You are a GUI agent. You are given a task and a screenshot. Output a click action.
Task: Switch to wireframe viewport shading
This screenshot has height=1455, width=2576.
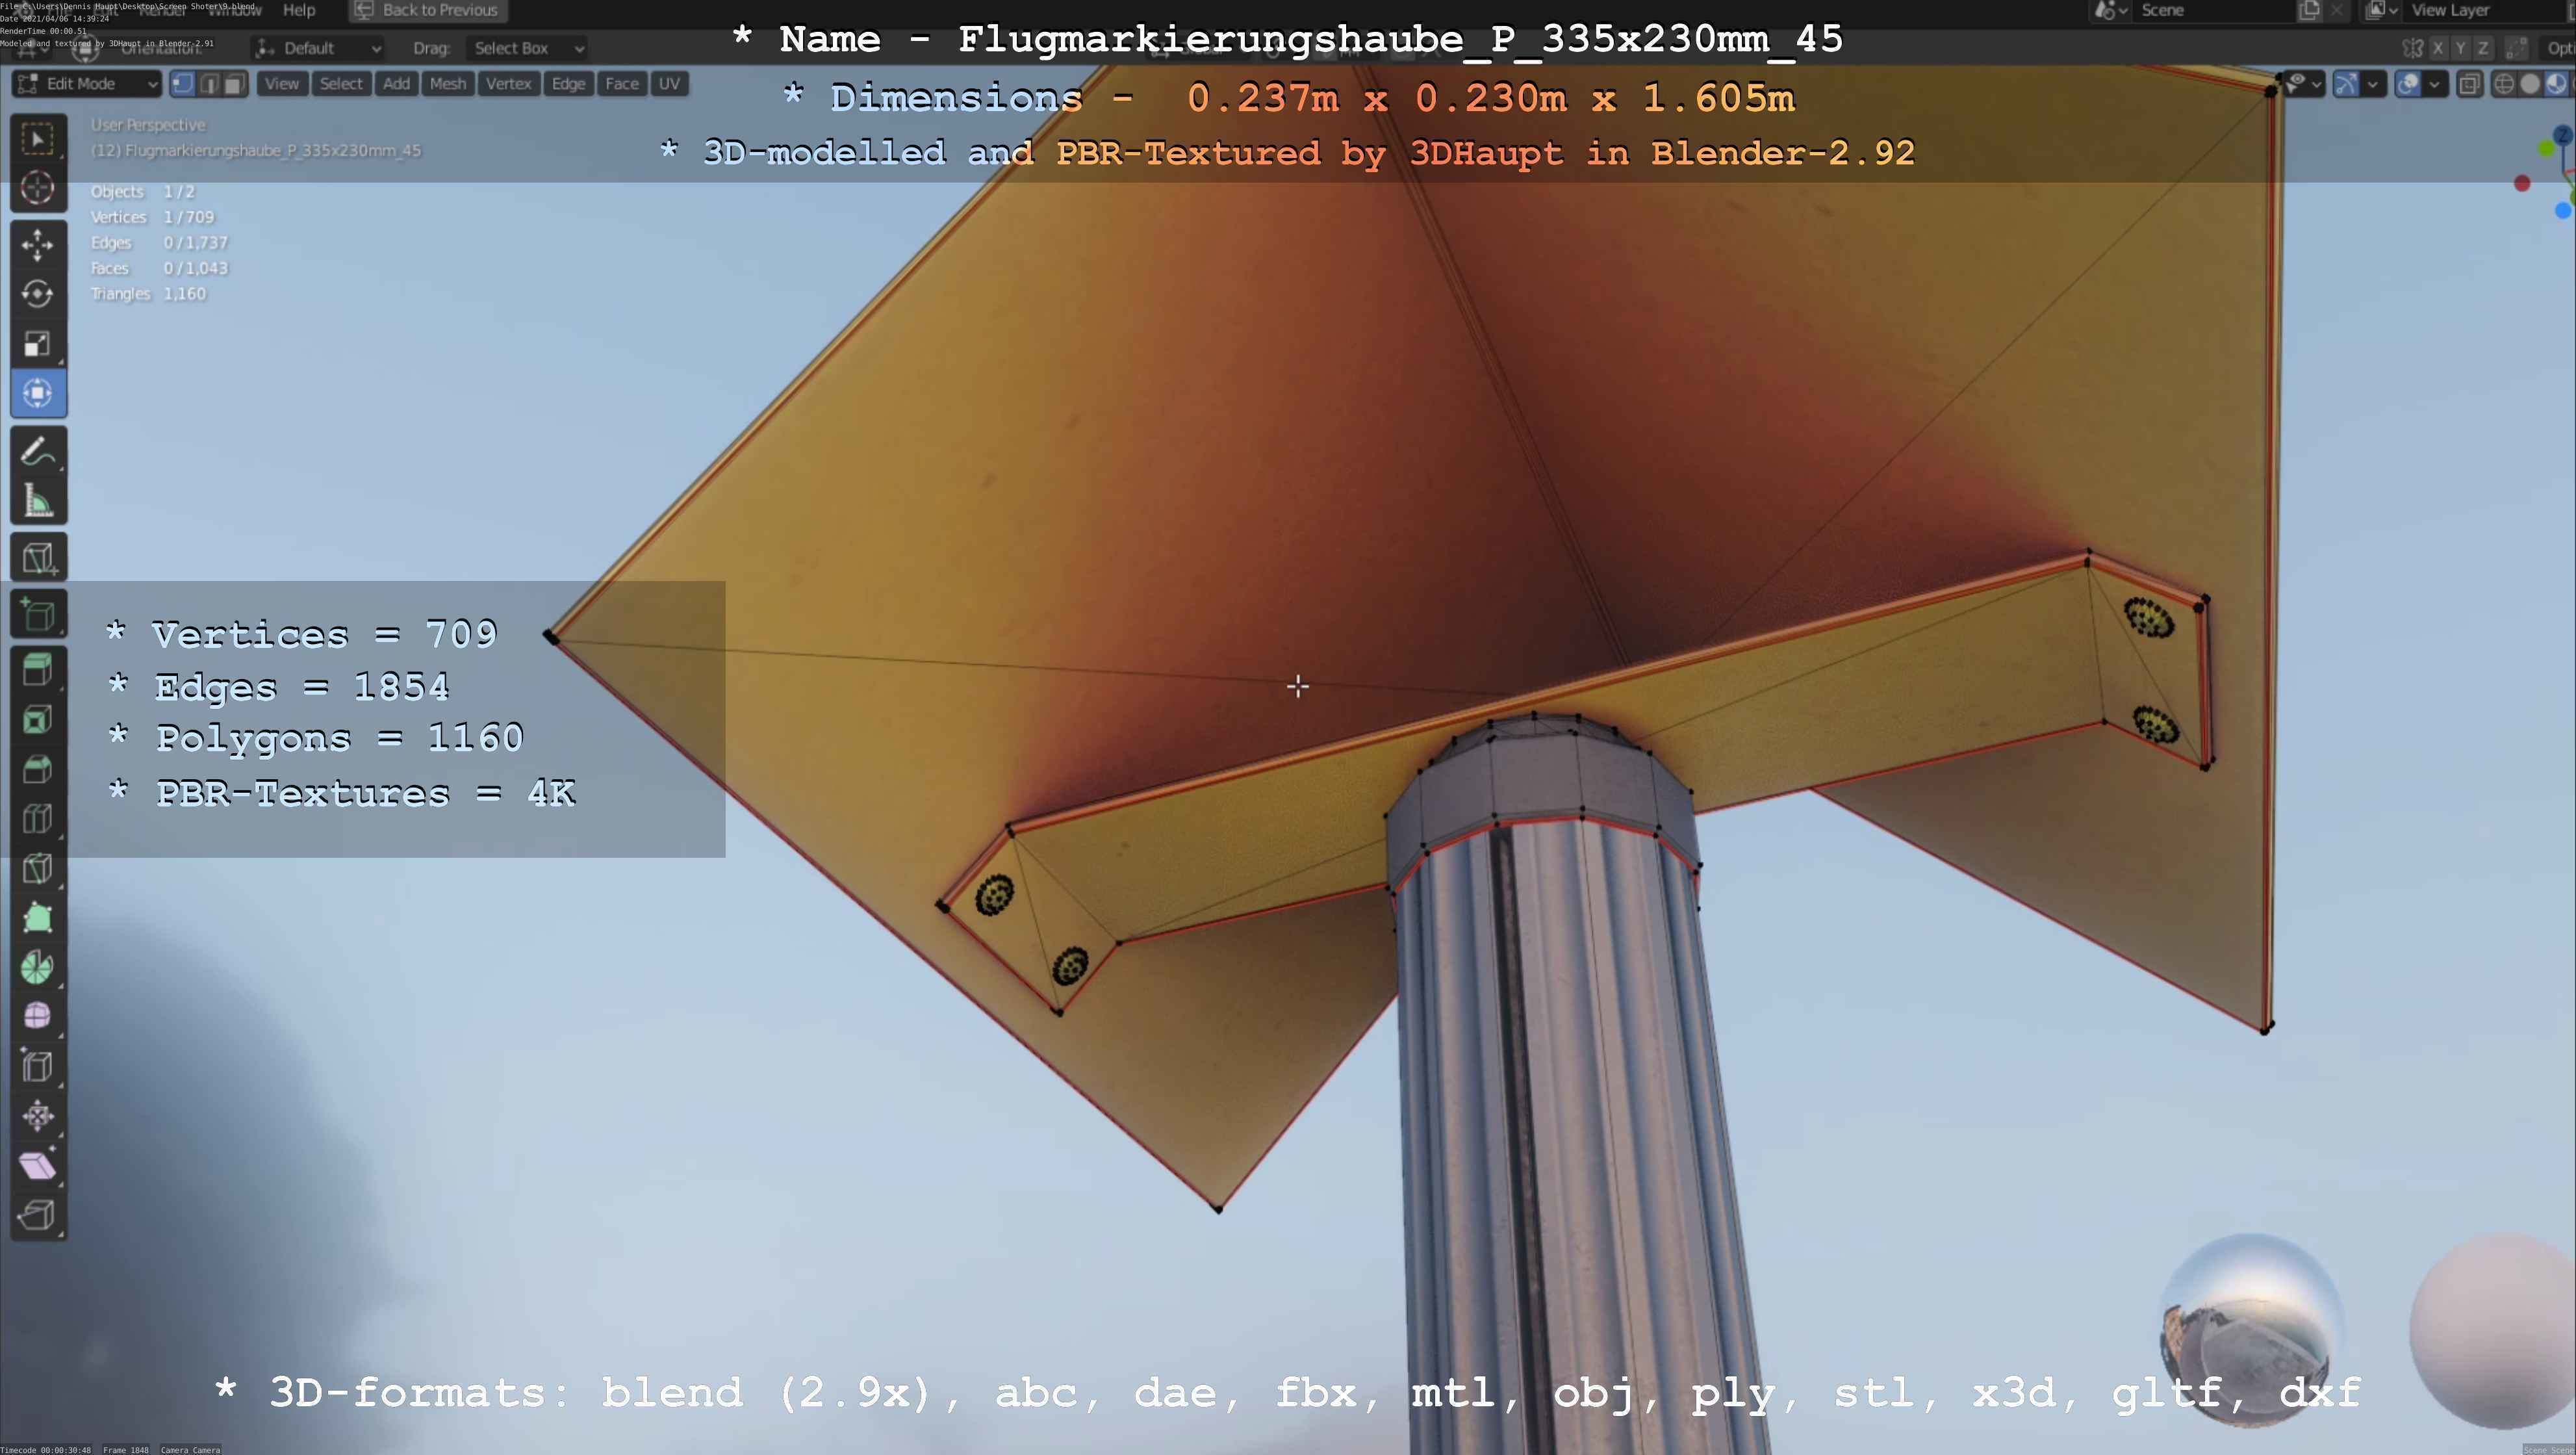pyautogui.click(x=2504, y=84)
